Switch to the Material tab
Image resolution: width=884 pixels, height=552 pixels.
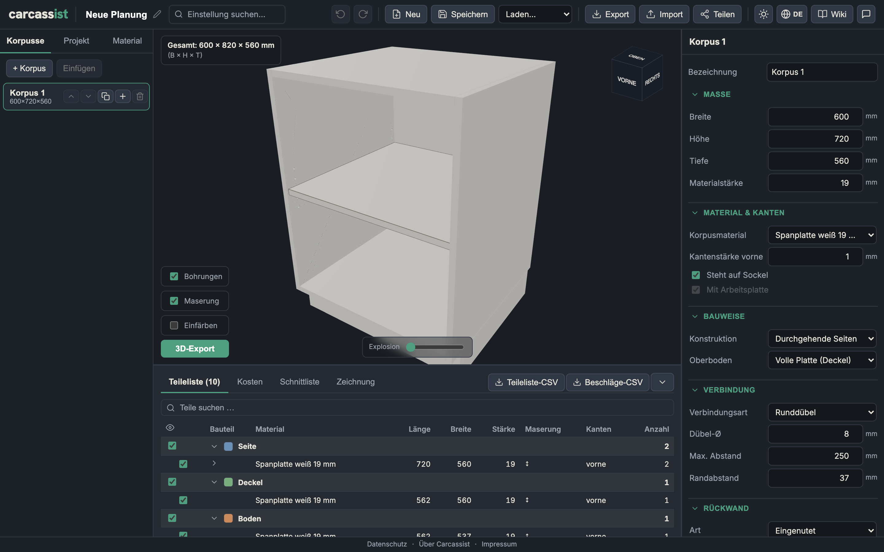(x=127, y=40)
